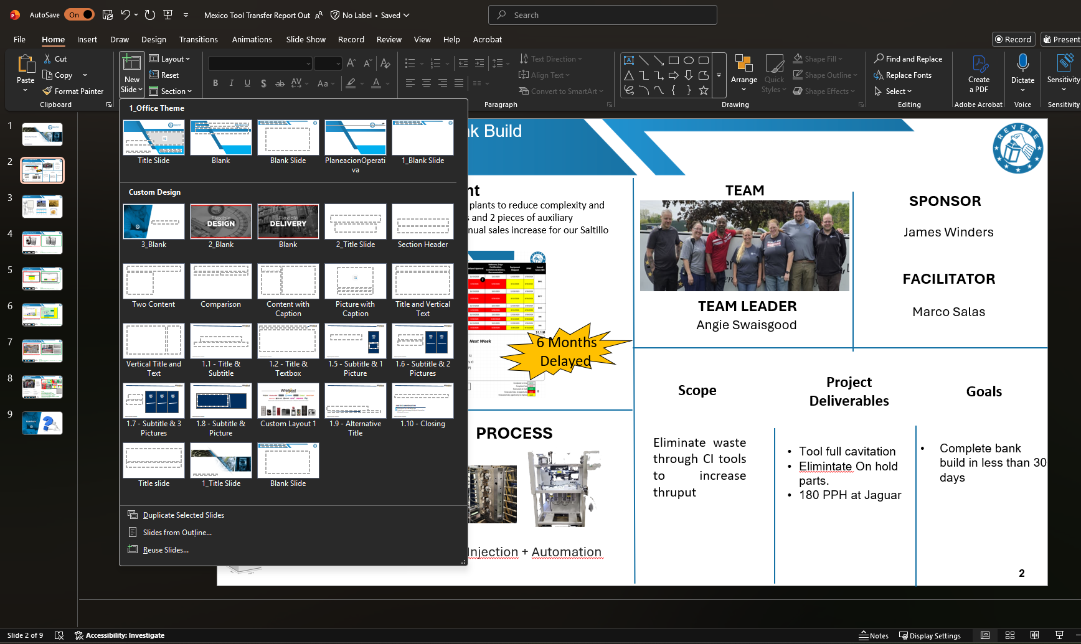Choose Reuse Slides from the menu
The image size is (1081, 644).
coord(166,549)
